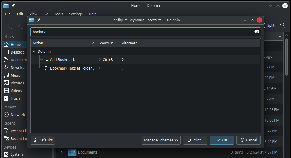291x158 pixels.
Task: Select the Documents folder in Dolphin file view
Action: pos(83,152)
